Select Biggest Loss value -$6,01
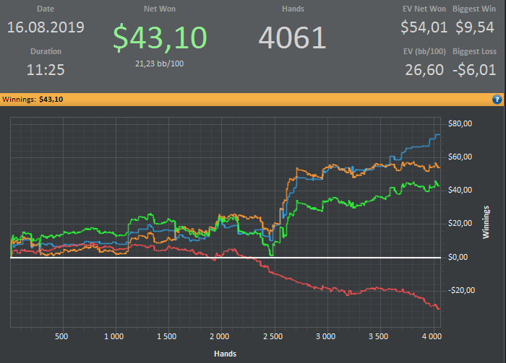Viewport: 506px width, 363px height. point(474,70)
